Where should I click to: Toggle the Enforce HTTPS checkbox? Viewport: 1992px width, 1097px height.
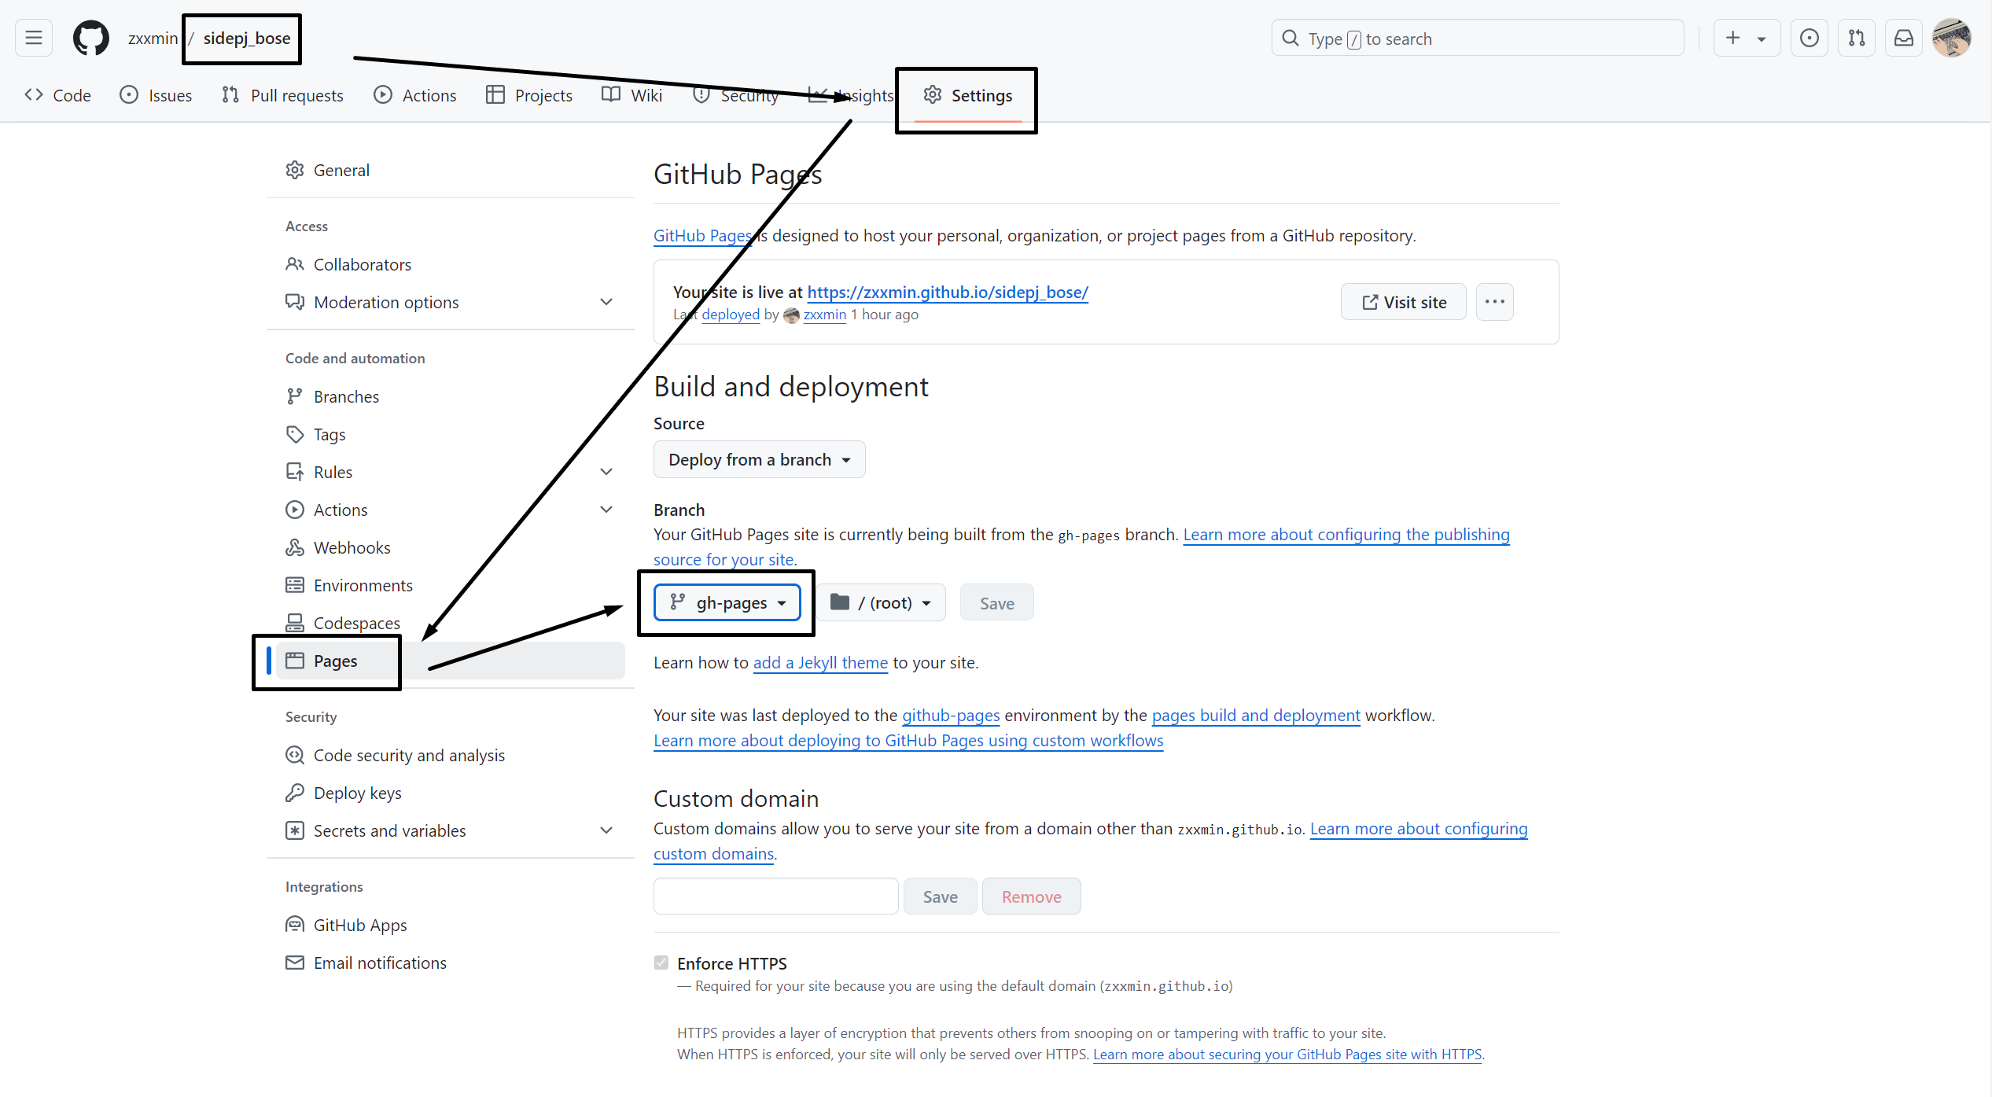tap(661, 963)
